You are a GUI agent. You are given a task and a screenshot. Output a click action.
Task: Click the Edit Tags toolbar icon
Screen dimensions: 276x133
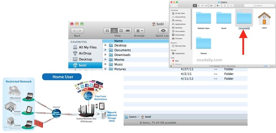[x=231, y=6]
